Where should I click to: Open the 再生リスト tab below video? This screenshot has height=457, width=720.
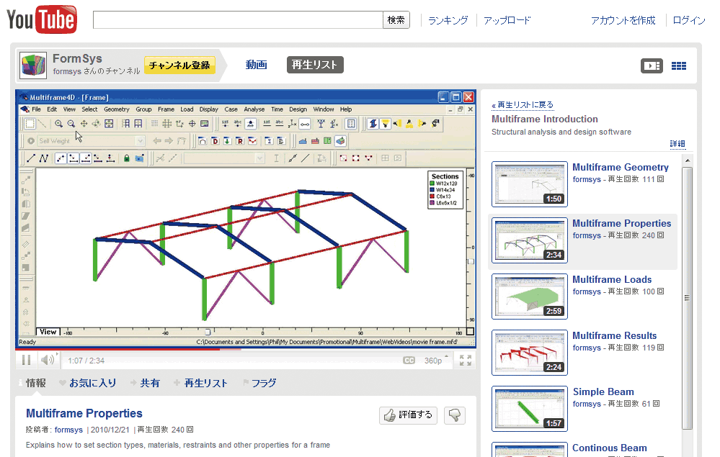[205, 383]
